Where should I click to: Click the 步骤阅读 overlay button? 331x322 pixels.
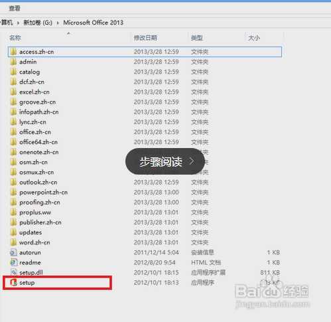coord(165,161)
